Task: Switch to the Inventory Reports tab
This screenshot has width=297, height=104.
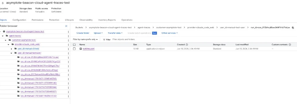Action: 107,20
